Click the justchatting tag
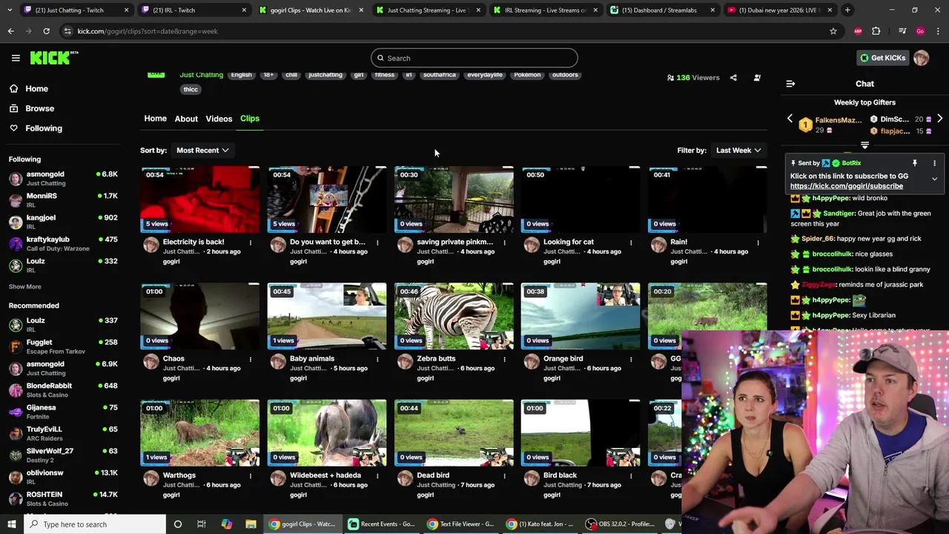949x534 pixels. [x=325, y=75]
